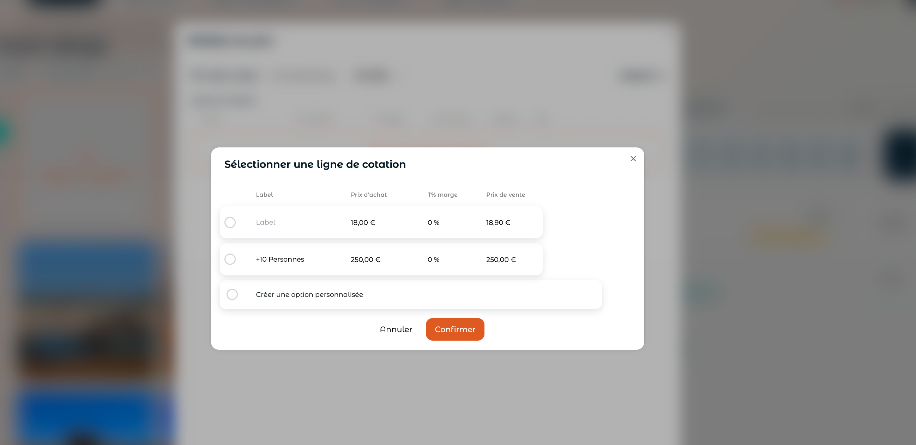Confirm the selected cotation line
The height and width of the screenshot is (445, 916).
(x=455, y=329)
